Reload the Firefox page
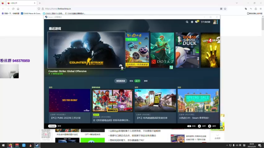264x148 pixels. [x=13, y=9]
